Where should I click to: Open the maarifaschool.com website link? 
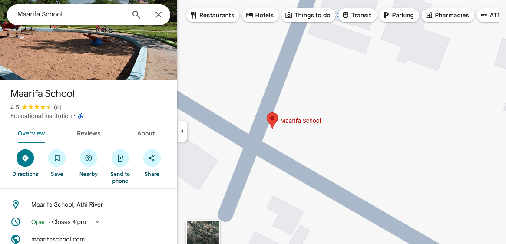[58, 239]
